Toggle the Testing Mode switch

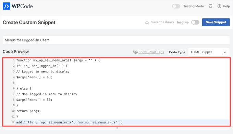[176, 6]
